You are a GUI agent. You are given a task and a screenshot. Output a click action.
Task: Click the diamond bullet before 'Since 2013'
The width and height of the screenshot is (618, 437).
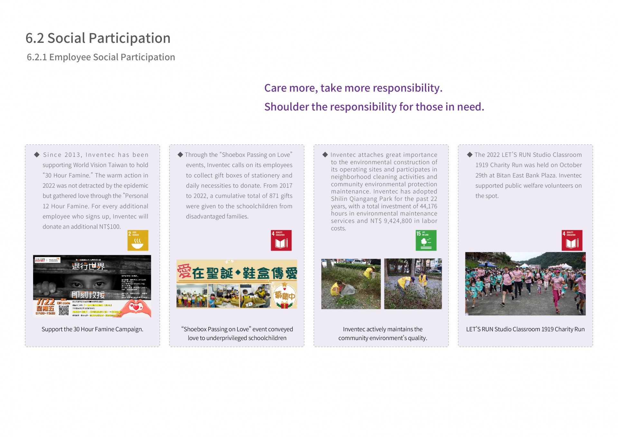[x=37, y=155]
